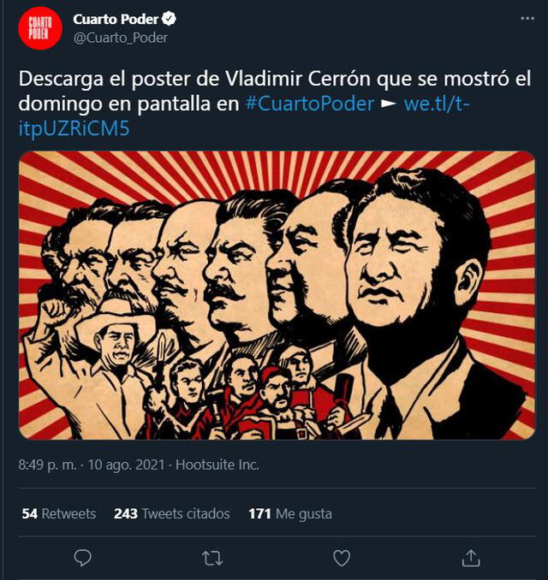Open the 8:49 p. m. timestamp
Viewport: 548px width, 580px height.
coord(47,465)
